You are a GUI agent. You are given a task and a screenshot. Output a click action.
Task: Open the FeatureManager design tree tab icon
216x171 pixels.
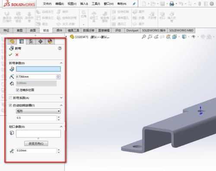12,41
